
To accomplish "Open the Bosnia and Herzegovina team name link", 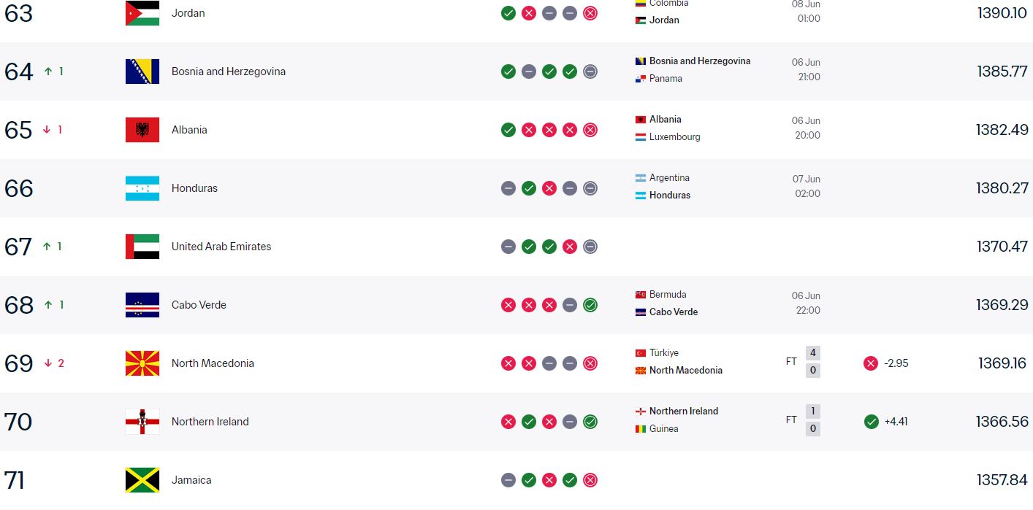I will click(x=229, y=72).
